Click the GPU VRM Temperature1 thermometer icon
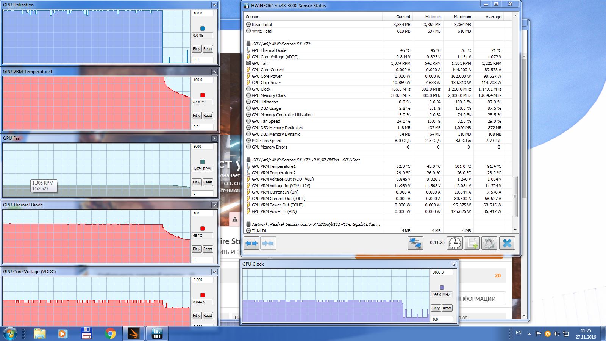The height and width of the screenshot is (341, 606). [248, 166]
